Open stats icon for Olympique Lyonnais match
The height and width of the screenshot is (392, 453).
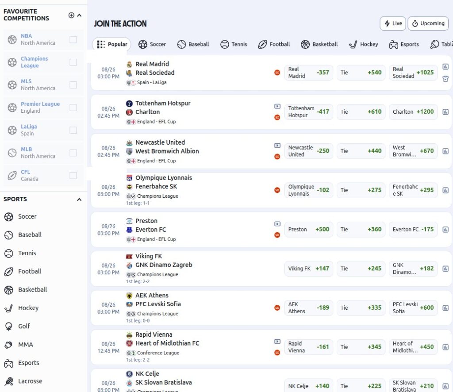pyautogui.click(x=445, y=190)
